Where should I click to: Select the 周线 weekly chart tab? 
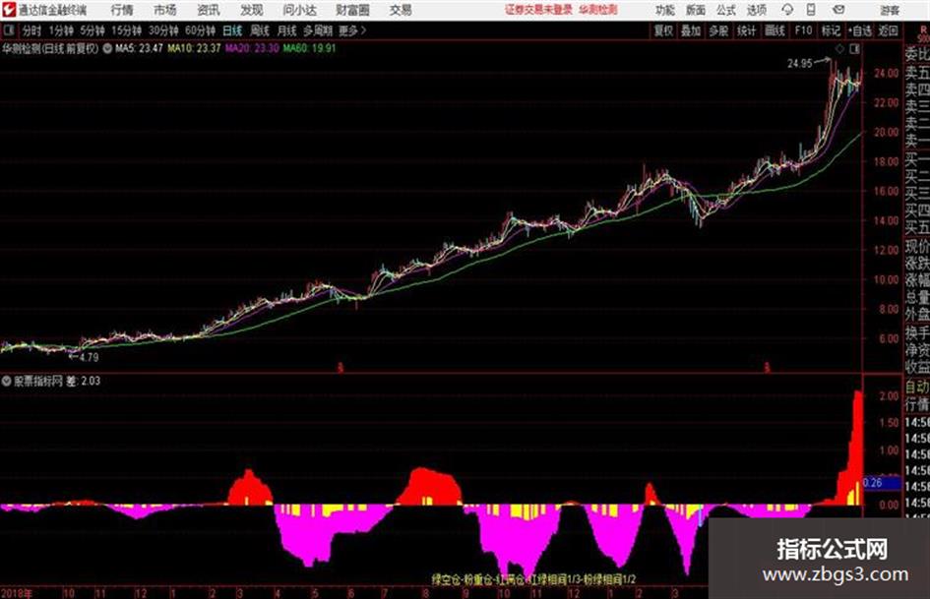(260, 30)
